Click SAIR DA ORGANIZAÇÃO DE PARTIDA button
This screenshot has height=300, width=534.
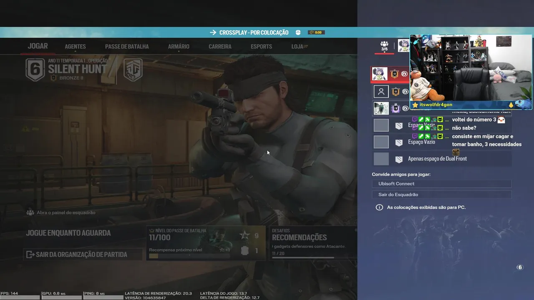[x=83, y=254]
